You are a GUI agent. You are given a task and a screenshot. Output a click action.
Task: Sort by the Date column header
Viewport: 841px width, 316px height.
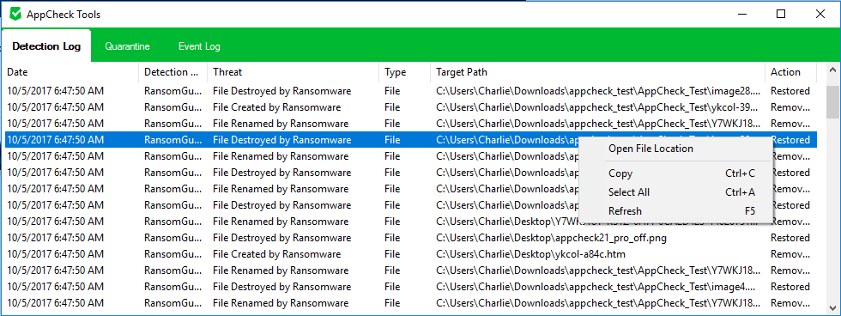pos(71,72)
